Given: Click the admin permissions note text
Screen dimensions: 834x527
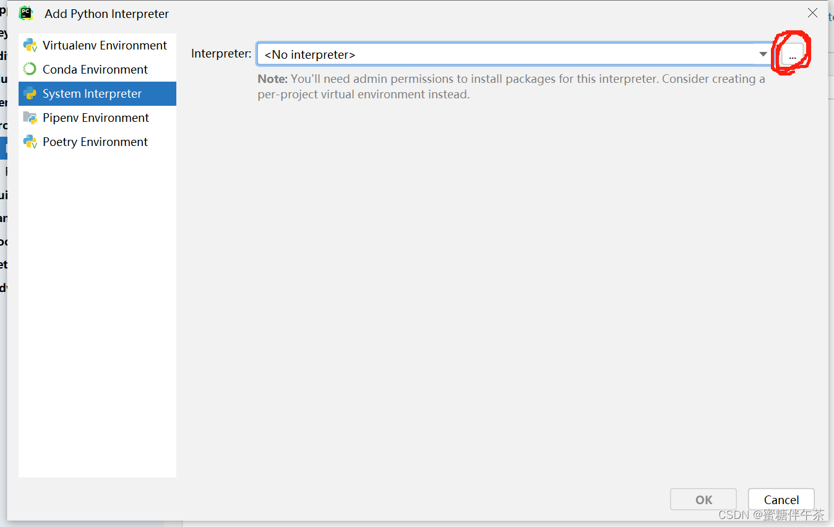Looking at the screenshot, I should click(x=512, y=87).
